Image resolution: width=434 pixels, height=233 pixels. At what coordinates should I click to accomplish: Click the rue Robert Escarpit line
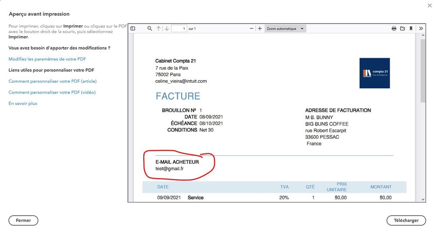(326, 131)
